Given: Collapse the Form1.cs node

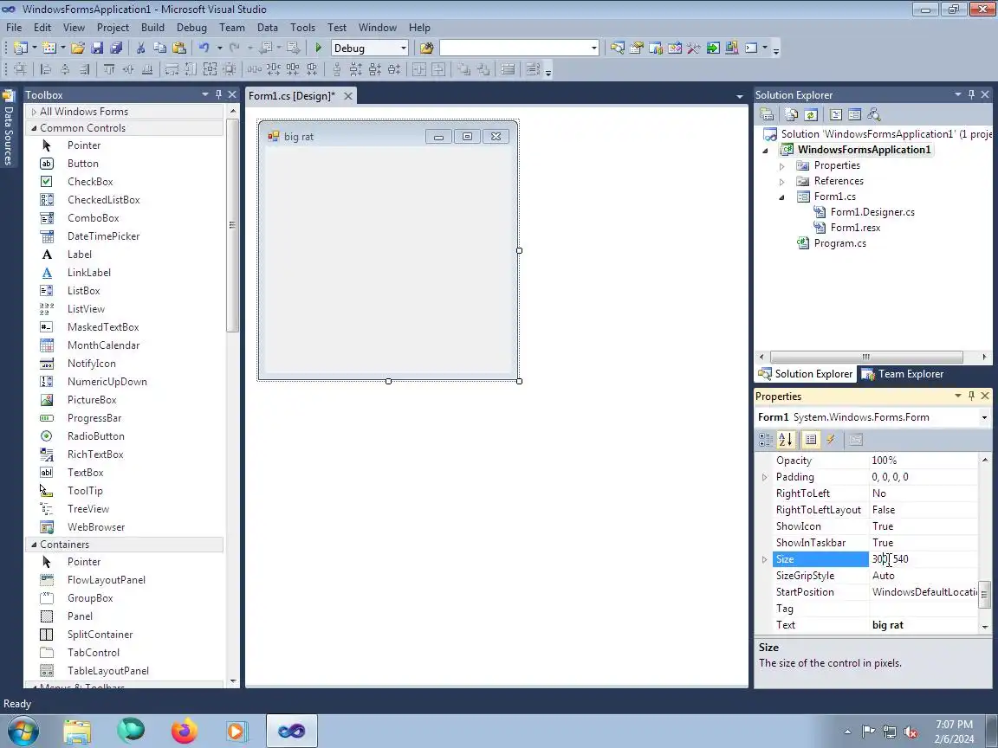Looking at the screenshot, I should click(x=781, y=197).
